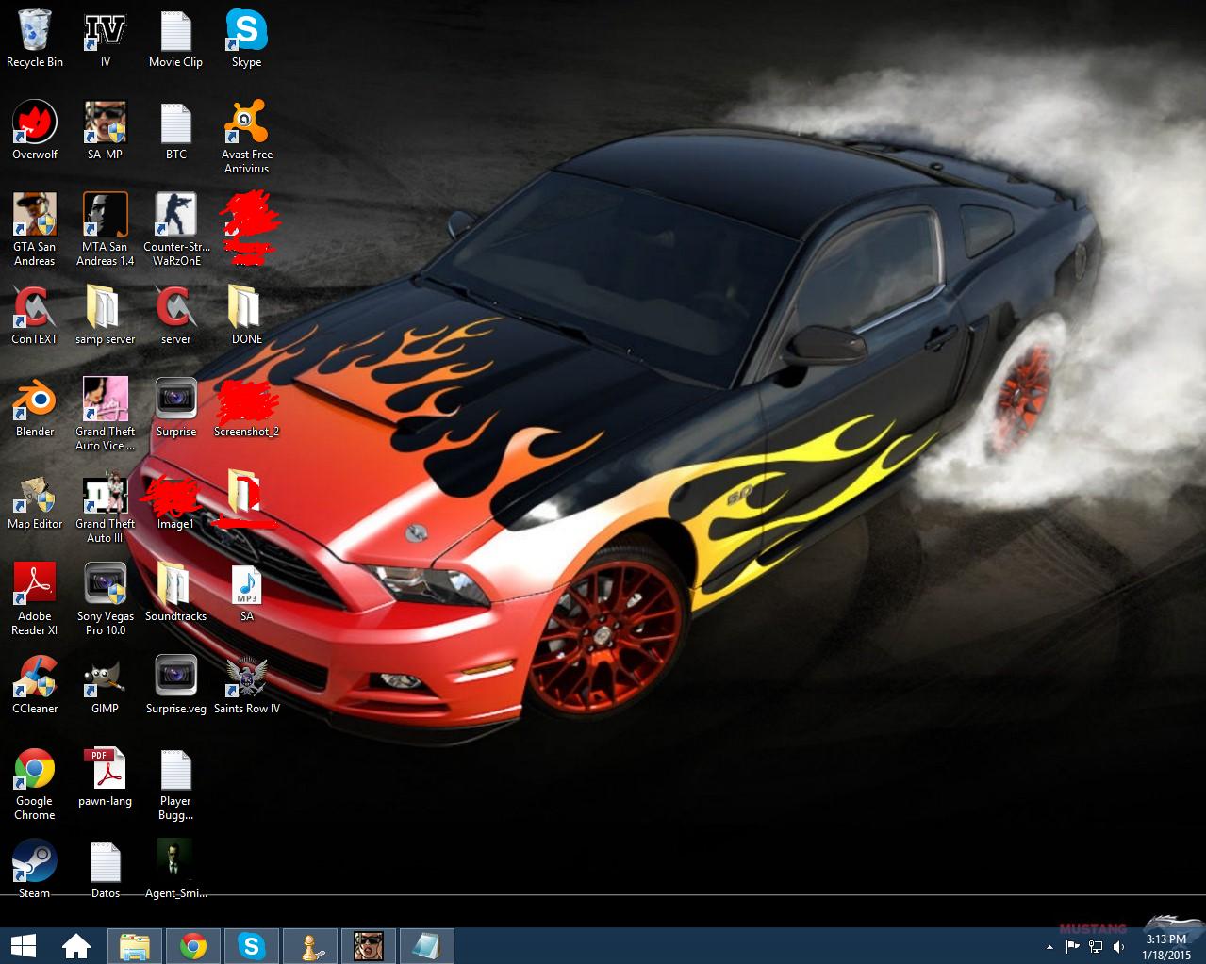Open the volume speaker tray icon
This screenshot has width=1206, height=964.
click(x=1118, y=947)
